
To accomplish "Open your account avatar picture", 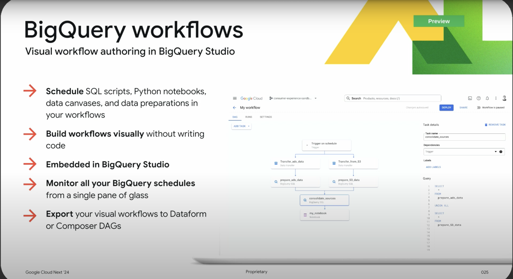I will [x=505, y=98].
